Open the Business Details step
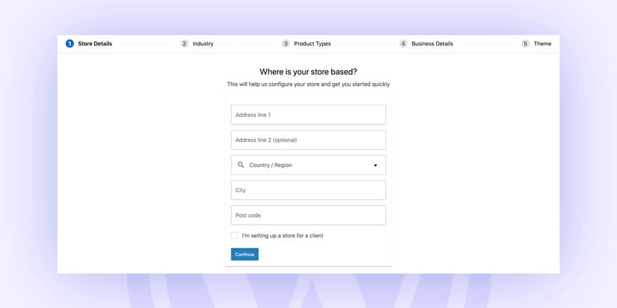The image size is (617, 308). point(432,44)
